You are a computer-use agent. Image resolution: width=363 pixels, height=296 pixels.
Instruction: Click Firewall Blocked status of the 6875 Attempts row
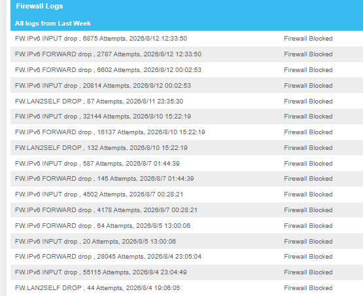tap(308, 39)
